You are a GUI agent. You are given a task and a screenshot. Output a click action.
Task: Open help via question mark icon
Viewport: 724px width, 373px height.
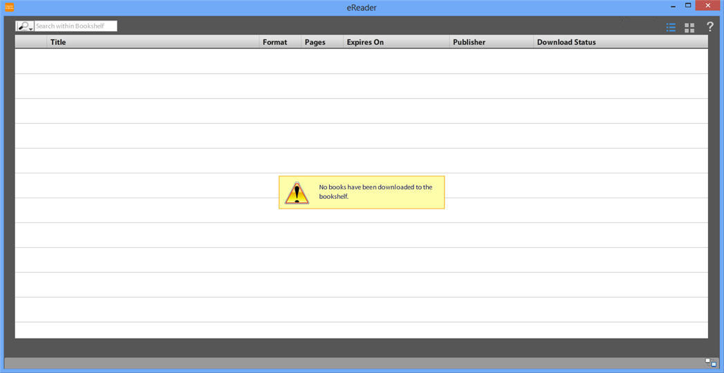709,27
